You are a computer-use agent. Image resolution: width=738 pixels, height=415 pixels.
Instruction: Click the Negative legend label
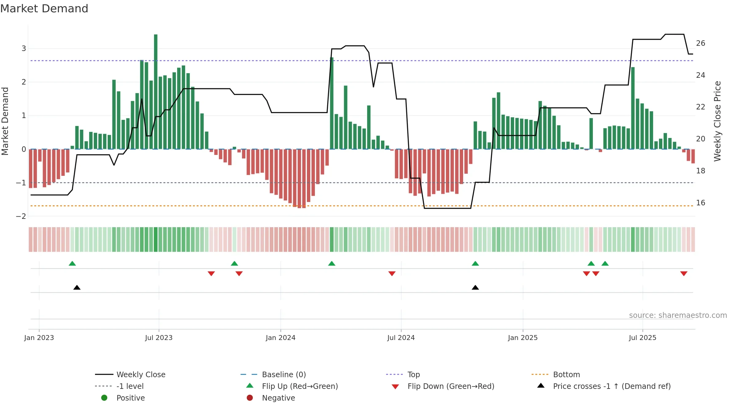278,398
